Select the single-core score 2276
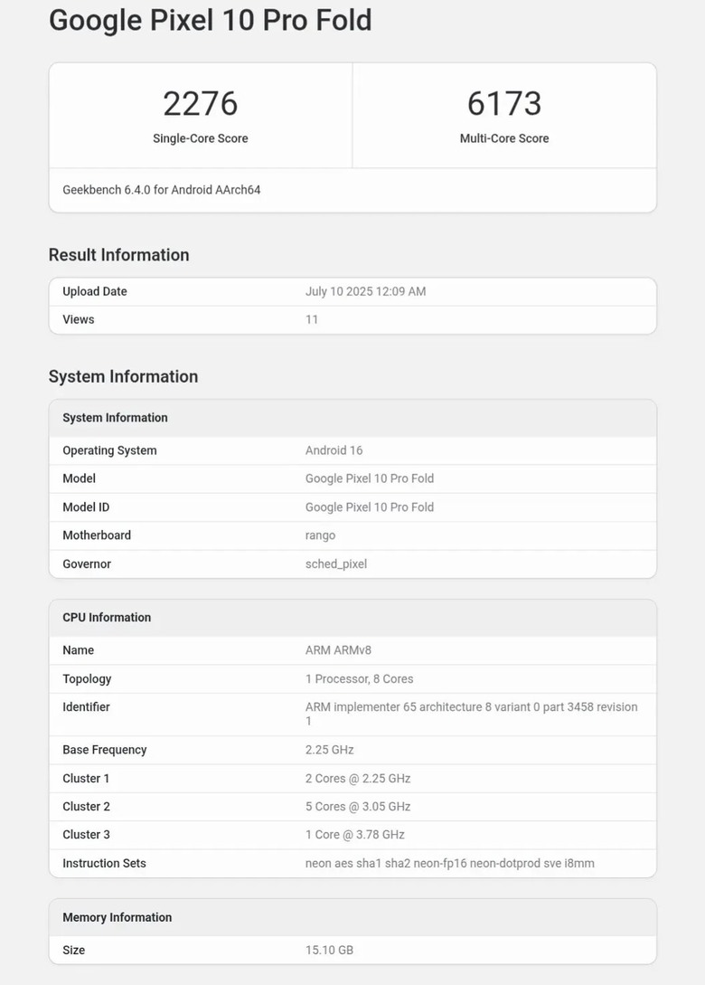Screen dimensions: 705x985 pos(201,104)
